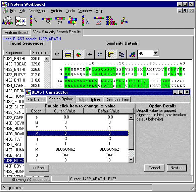Select the 1434_CAEEL sequence row
The height and width of the screenshot is (192, 196).
[x=24, y=86]
